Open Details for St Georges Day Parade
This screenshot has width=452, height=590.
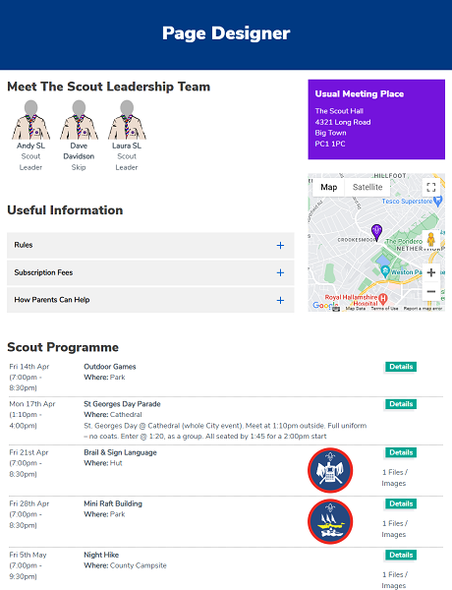point(401,404)
